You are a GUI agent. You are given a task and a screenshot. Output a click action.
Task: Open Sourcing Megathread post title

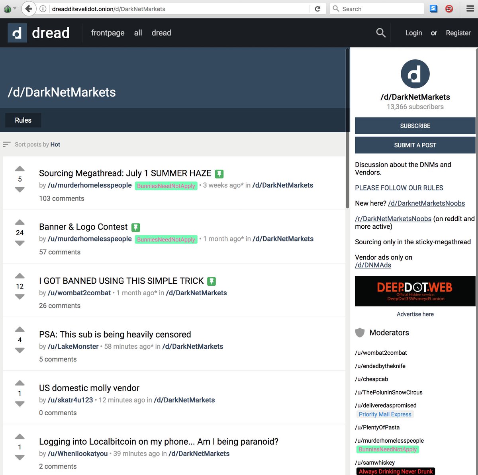coord(125,173)
